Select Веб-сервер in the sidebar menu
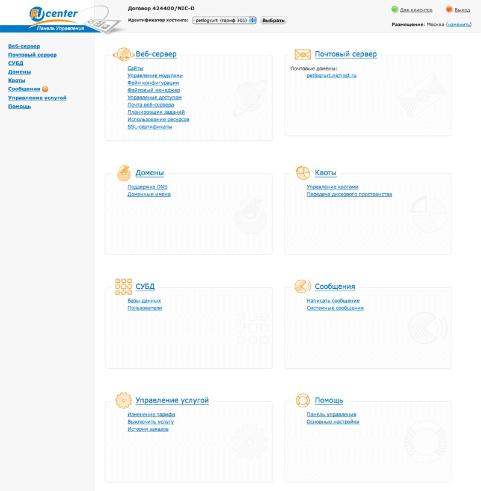 click(x=24, y=46)
